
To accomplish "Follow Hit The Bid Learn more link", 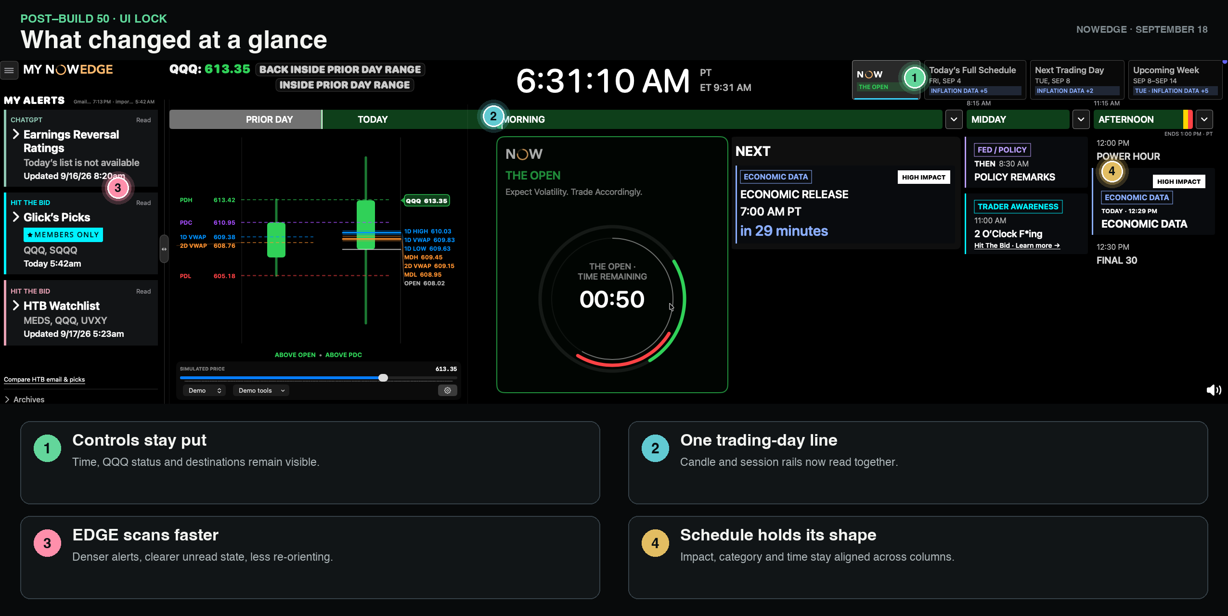I will (1017, 245).
